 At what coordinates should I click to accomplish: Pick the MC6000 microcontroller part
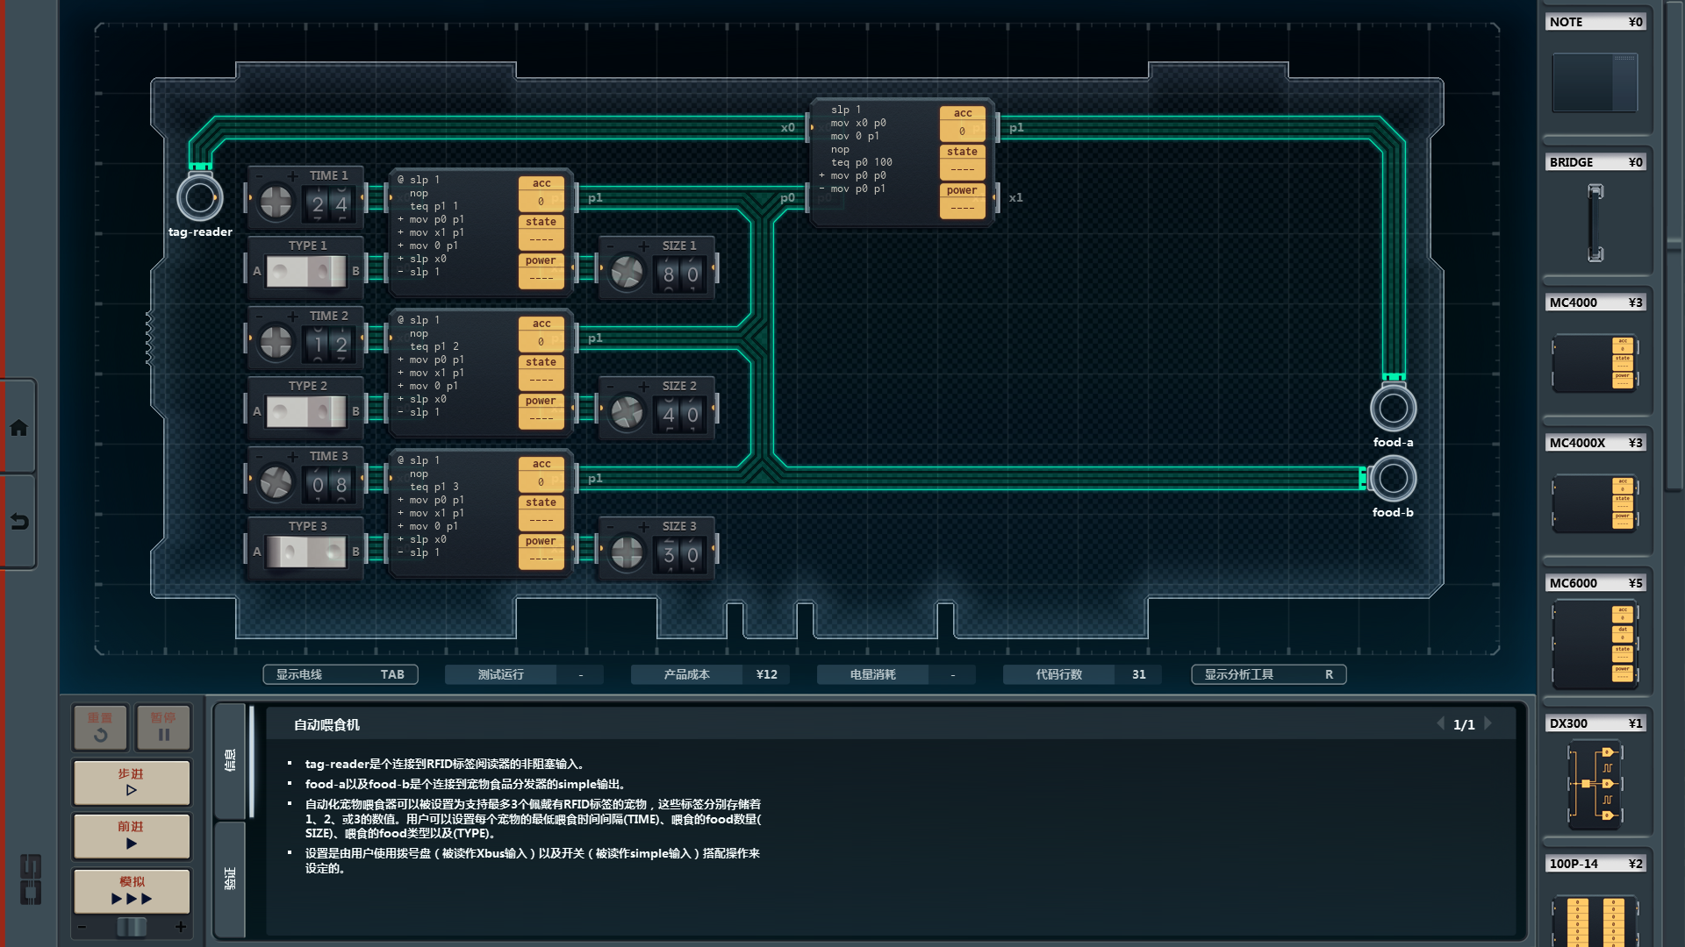[x=1595, y=644]
